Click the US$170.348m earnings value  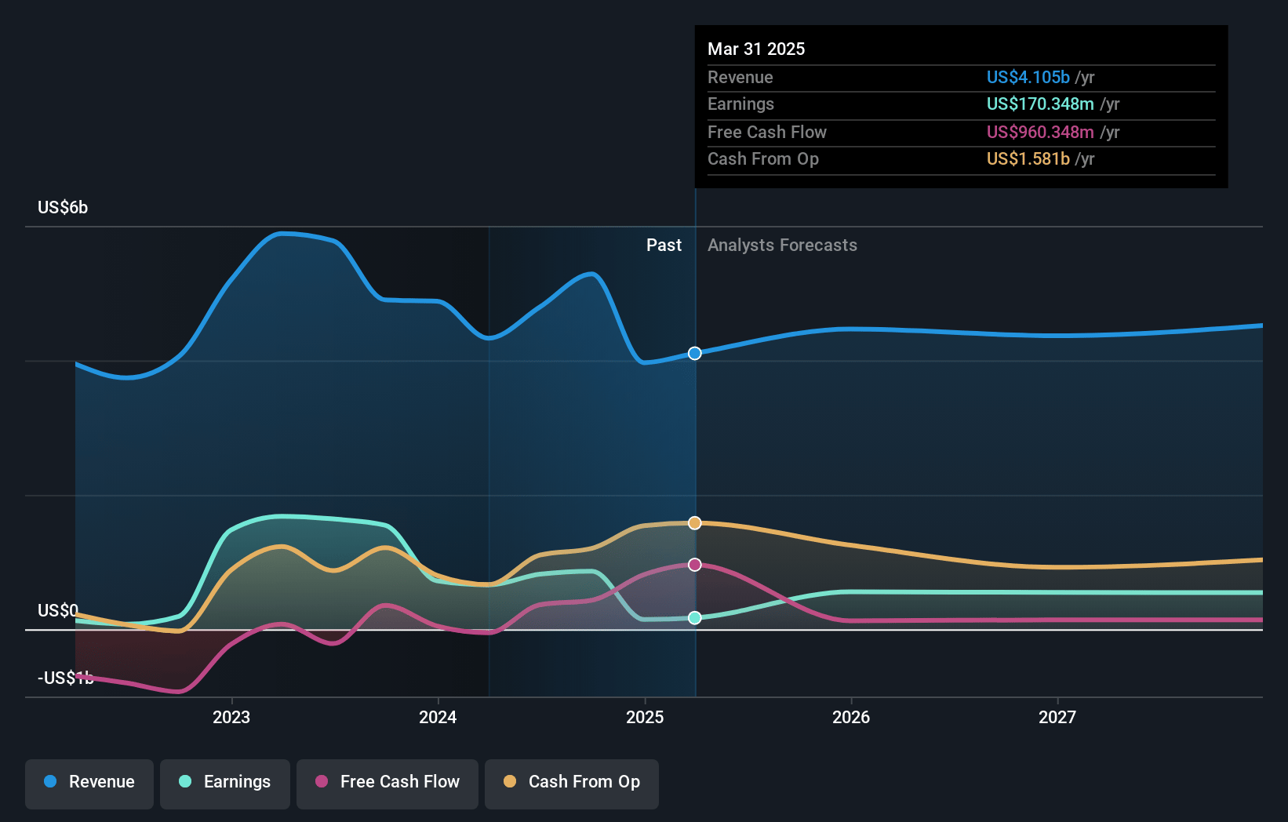[1040, 104]
